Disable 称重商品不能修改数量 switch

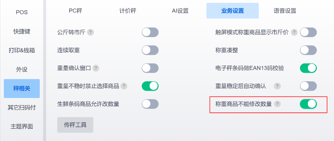coord(308,104)
